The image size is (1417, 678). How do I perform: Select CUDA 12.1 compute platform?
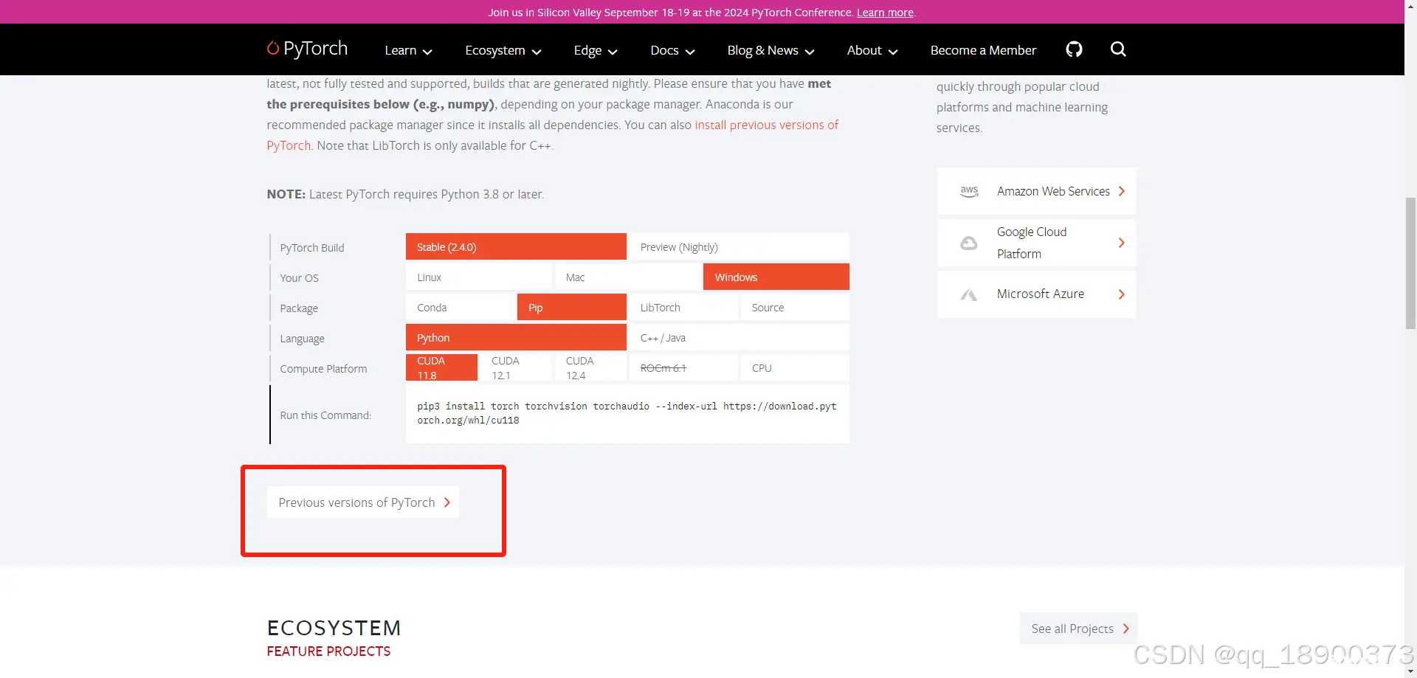click(516, 368)
